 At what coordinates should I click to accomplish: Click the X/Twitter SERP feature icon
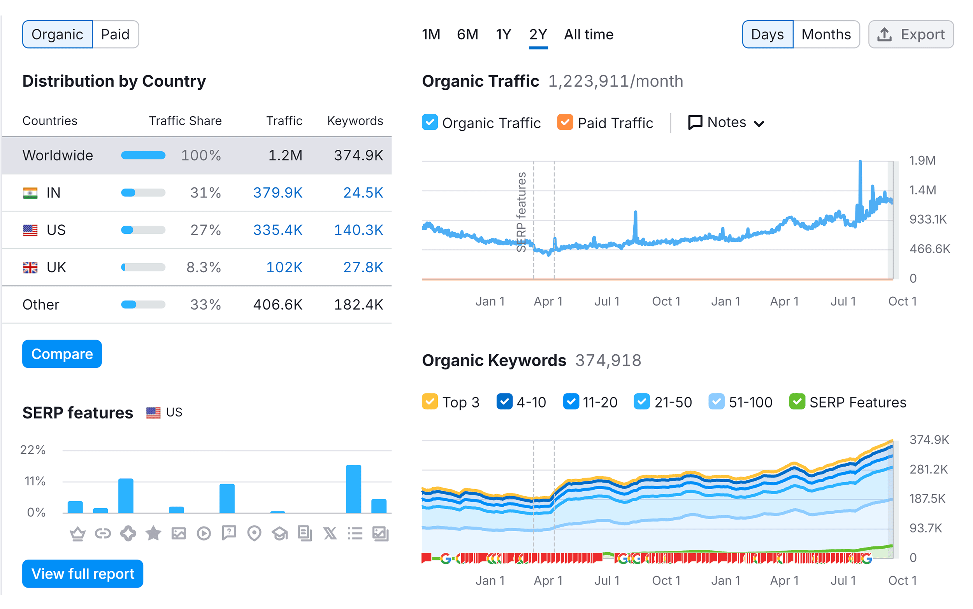[x=330, y=534]
